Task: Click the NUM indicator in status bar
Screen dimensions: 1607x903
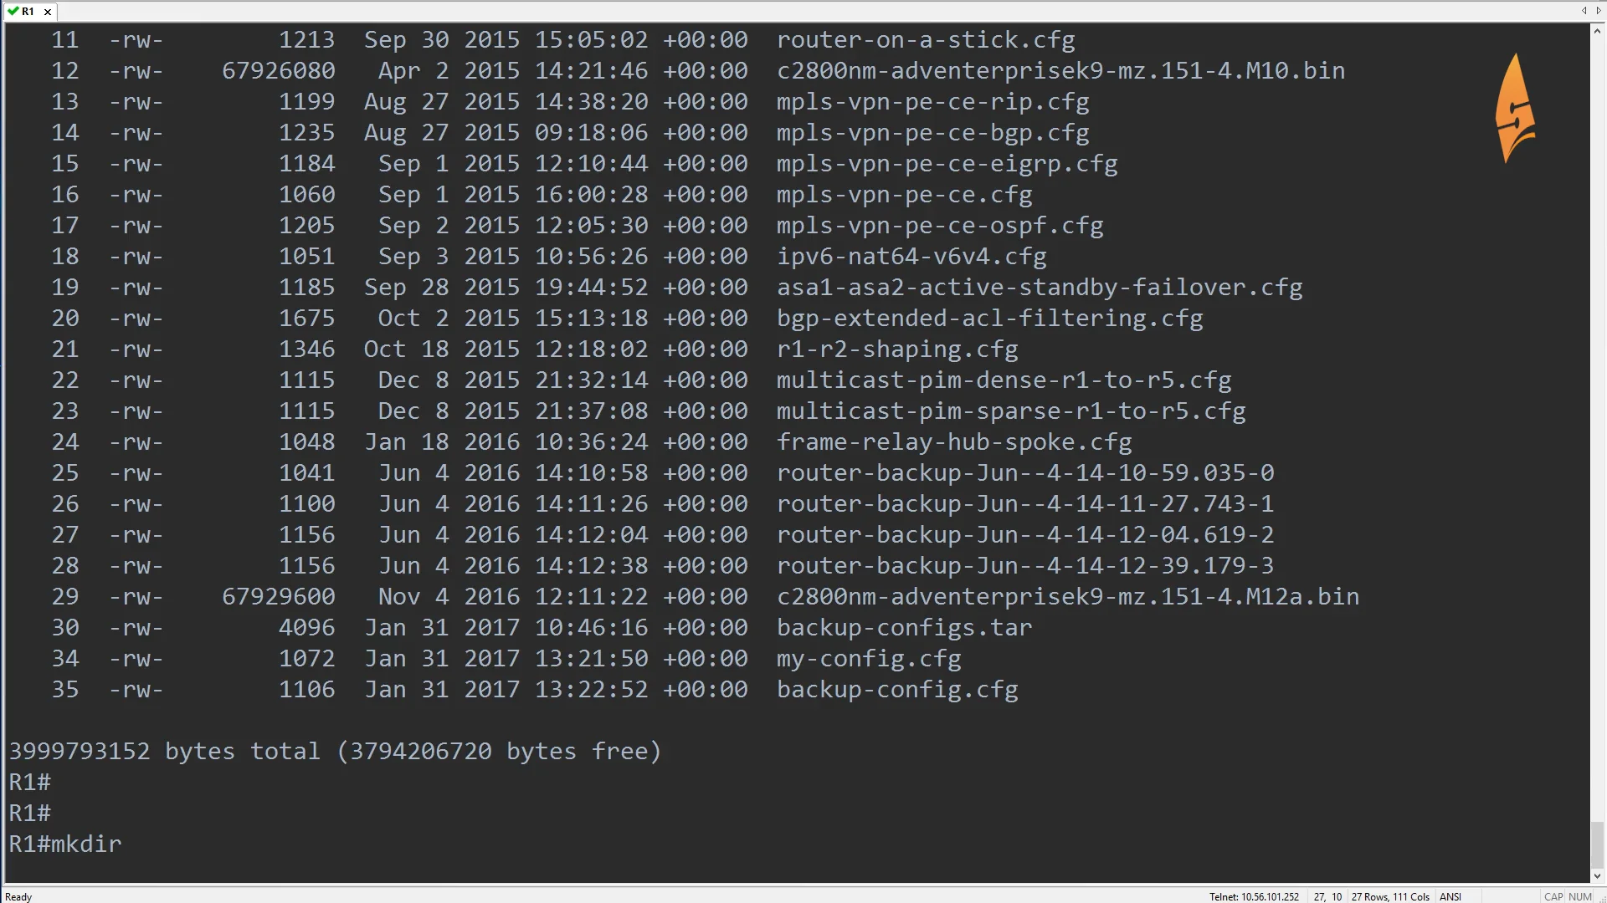Action: [1580, 896]
